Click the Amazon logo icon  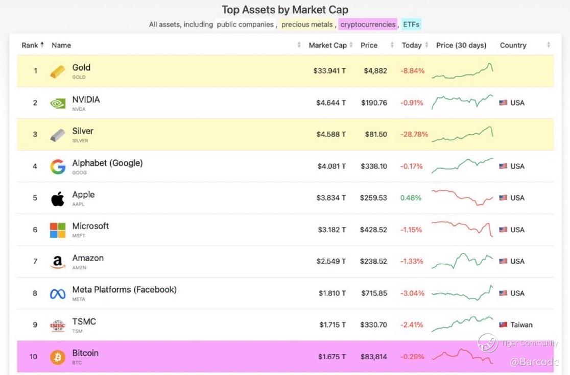[x=58, y=262]
